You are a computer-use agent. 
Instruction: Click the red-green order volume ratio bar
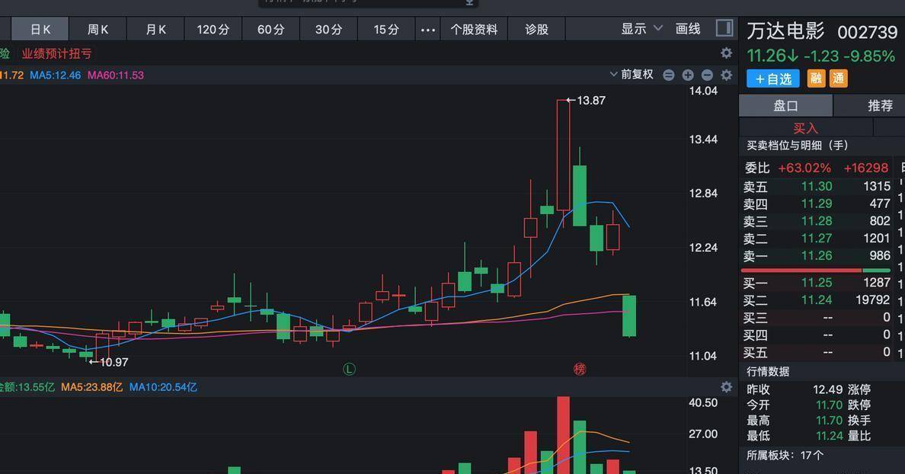pos(815,269)
